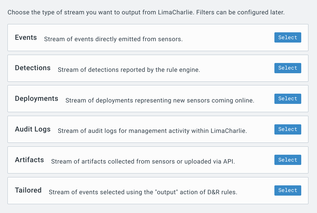
Task: Click the Audit Logs management activity description
Action: (x=152, y=131)
